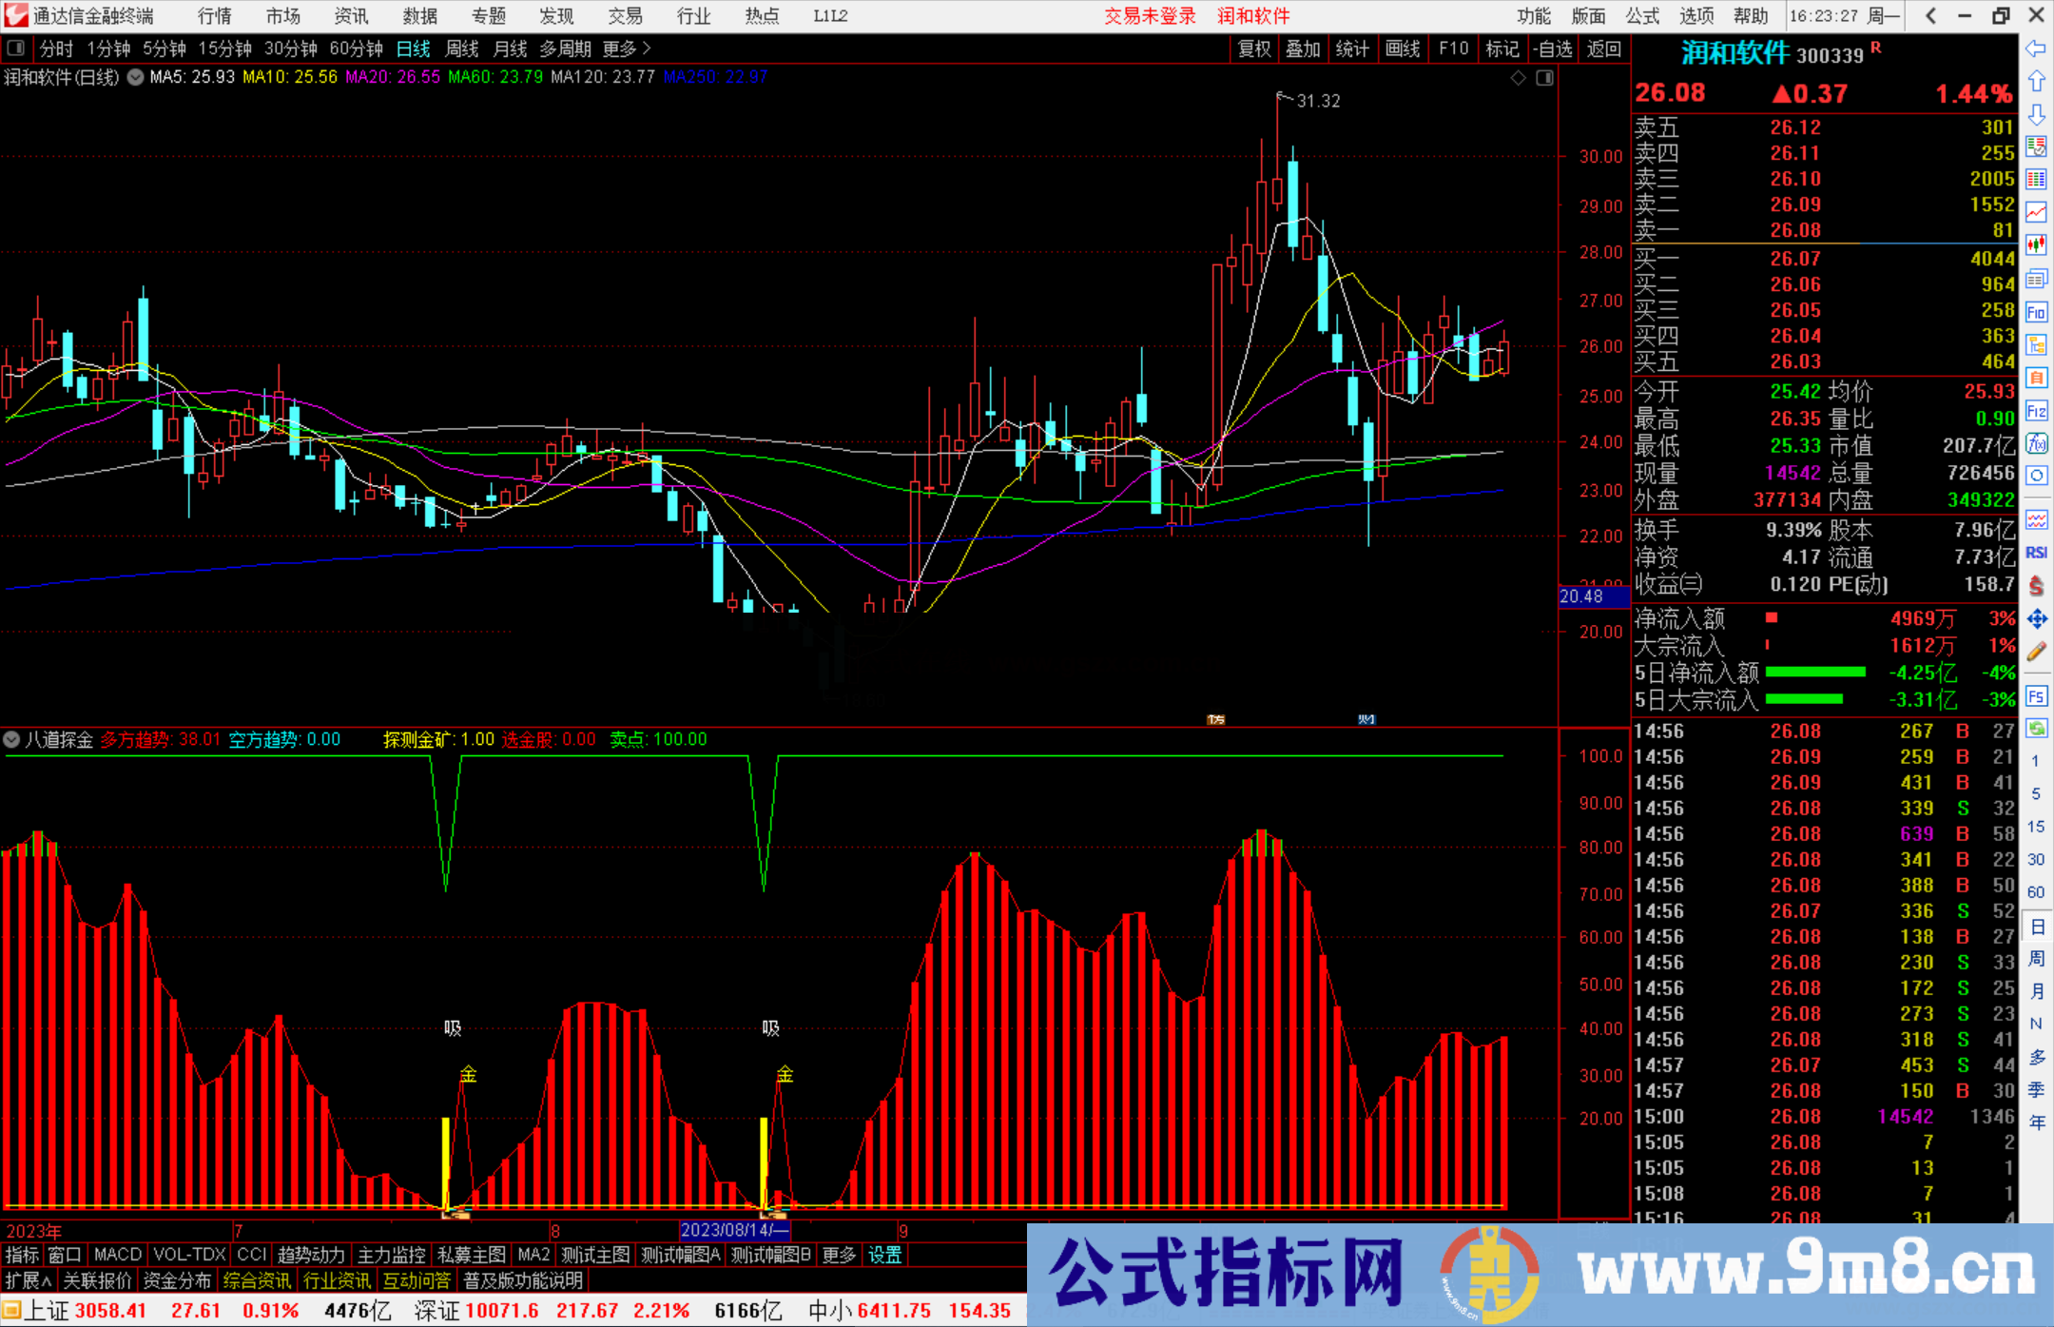The image size is (2054, 1327).
Task: Open the 润和软件(日线) MA dropdown circle
Action: (136, 77)
